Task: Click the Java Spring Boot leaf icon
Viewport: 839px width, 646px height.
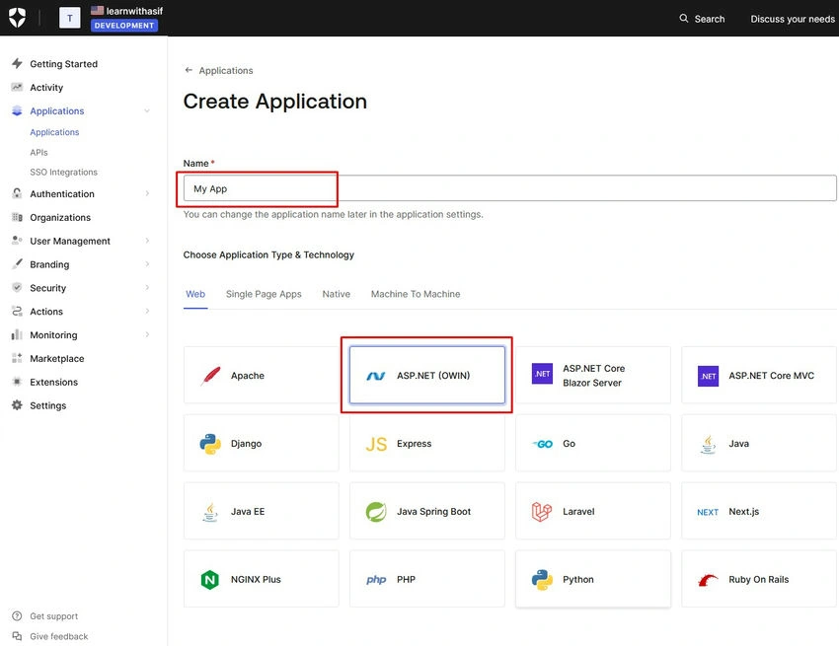Action: 376,511
